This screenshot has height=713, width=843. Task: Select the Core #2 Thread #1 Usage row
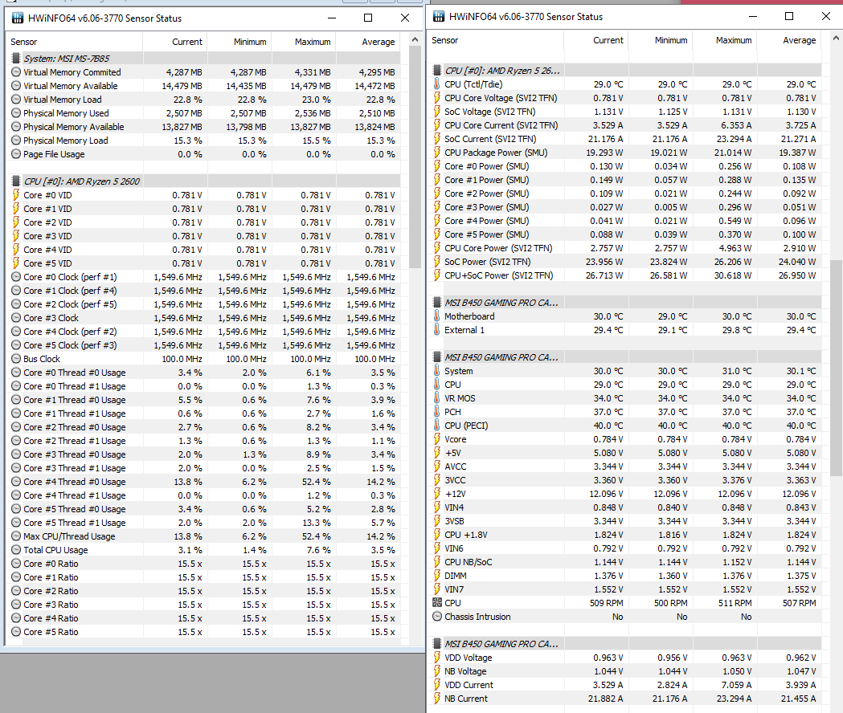(x=203, y=441)
